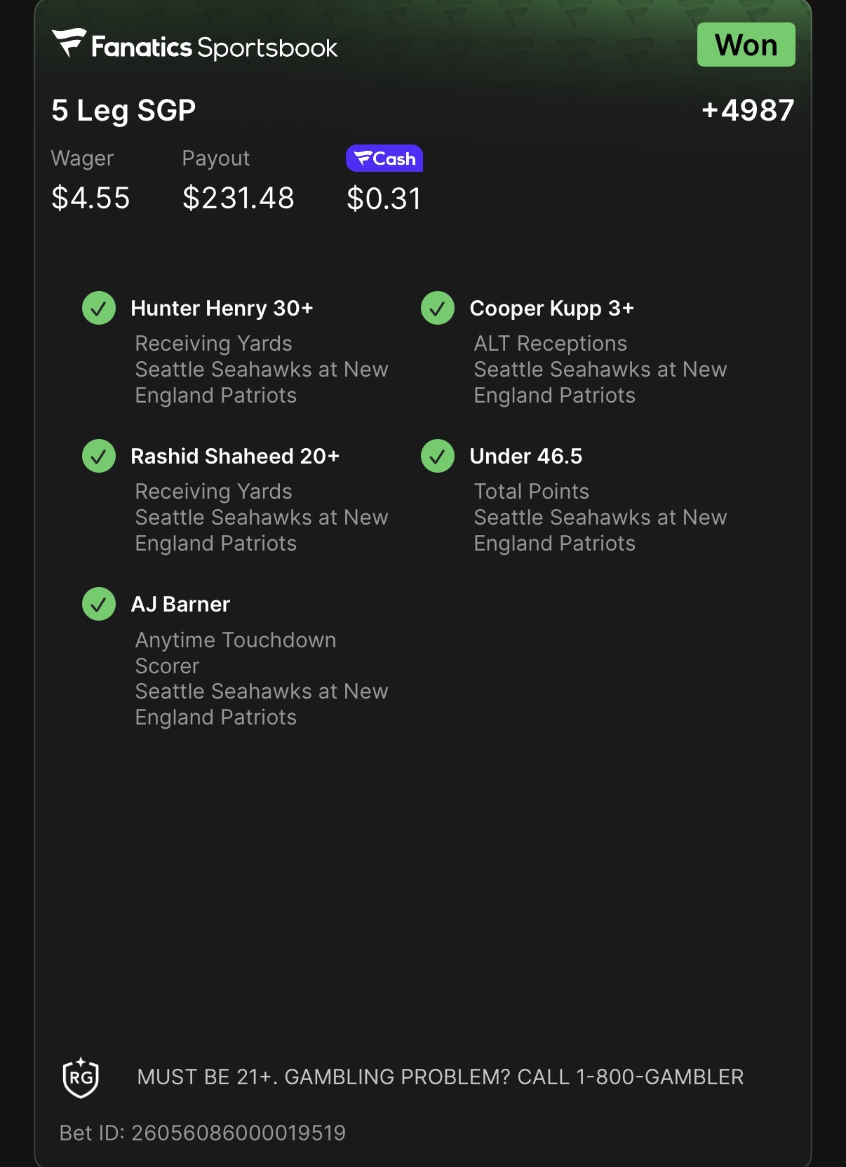Tap the Cooper Kupp 3+ green checkmark

click(x=438, y=308)
